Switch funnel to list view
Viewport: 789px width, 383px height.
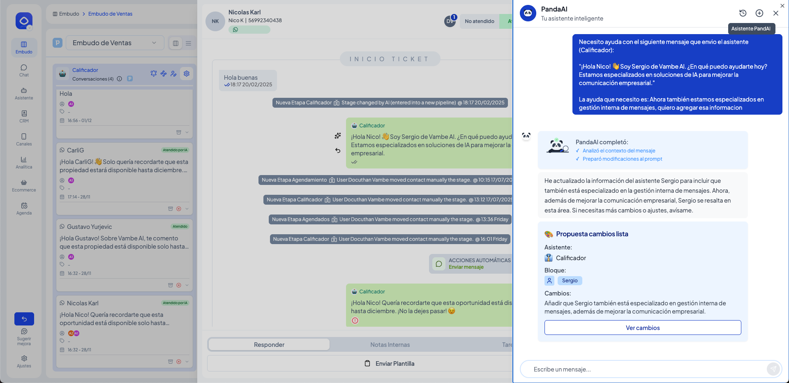click(189, 43)
